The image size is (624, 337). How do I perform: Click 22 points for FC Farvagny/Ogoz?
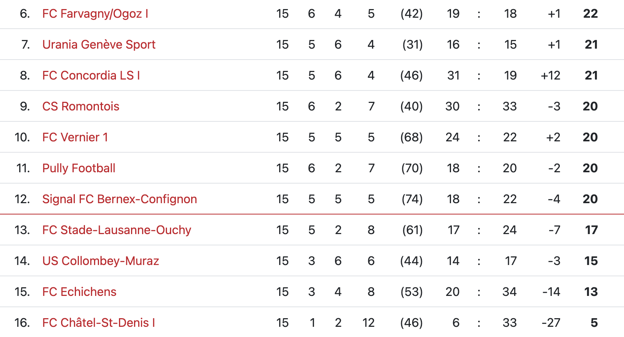(590, 14)
